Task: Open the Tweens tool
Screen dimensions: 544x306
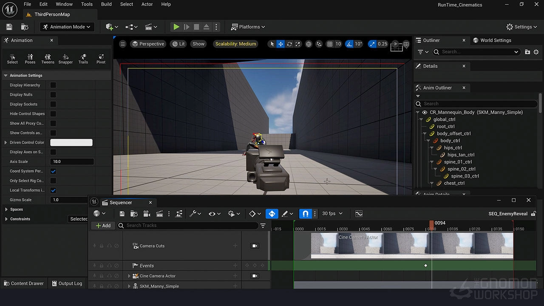Action: pyautogui.click(x=48, y=58)
